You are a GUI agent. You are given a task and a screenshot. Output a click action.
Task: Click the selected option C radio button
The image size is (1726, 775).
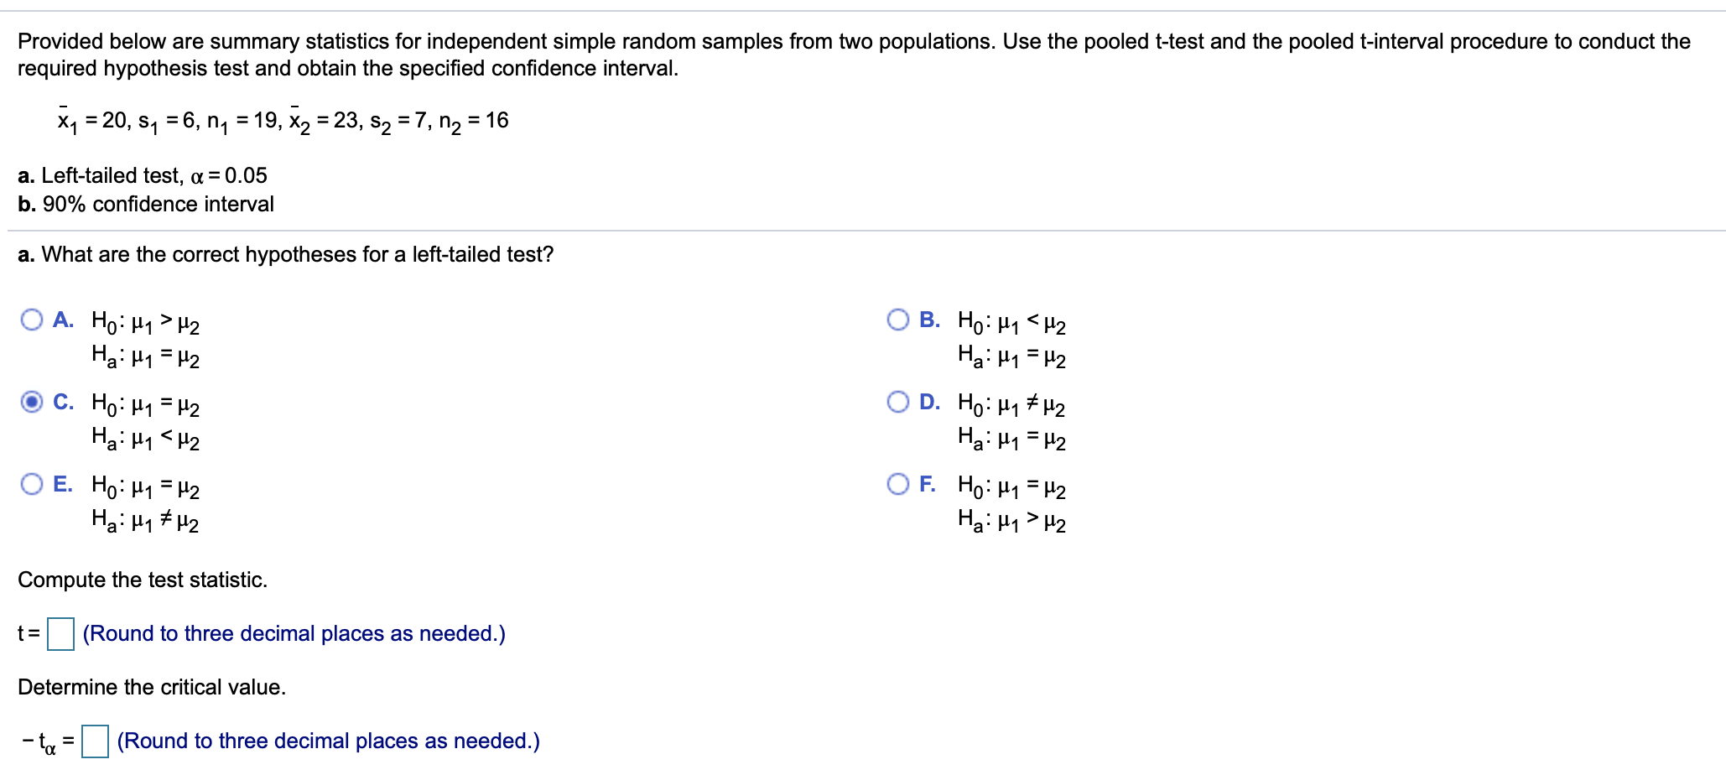pyautogui.click(x=32, y=402)
